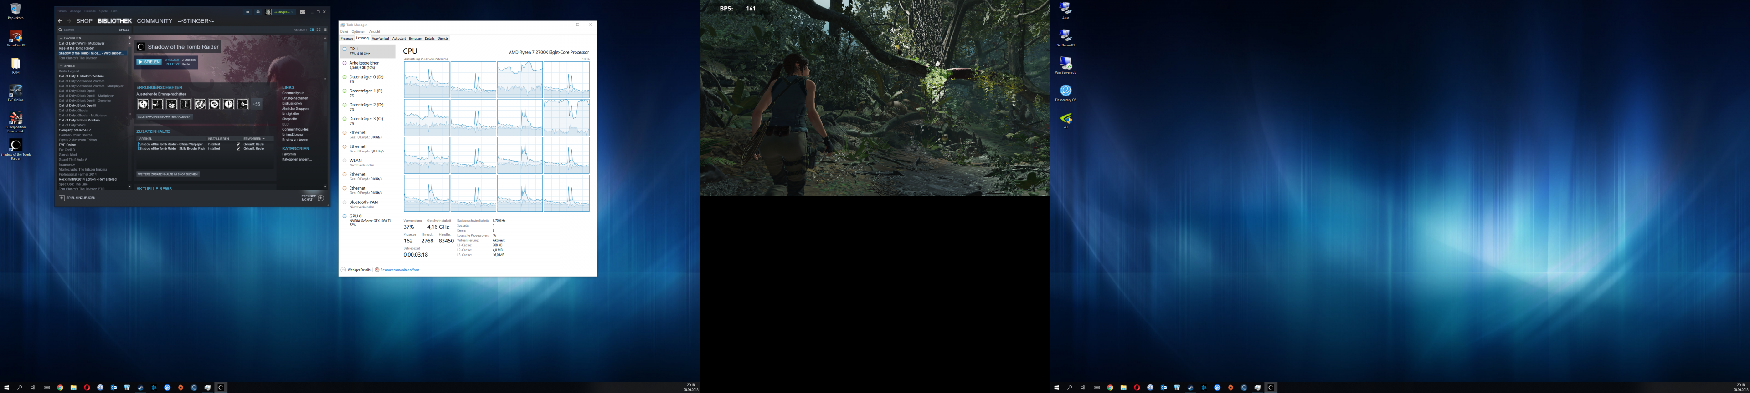Viewport: 1750px width, 393px height.
Task: Click Kategorien ändern link
Action: pos(296,159)
